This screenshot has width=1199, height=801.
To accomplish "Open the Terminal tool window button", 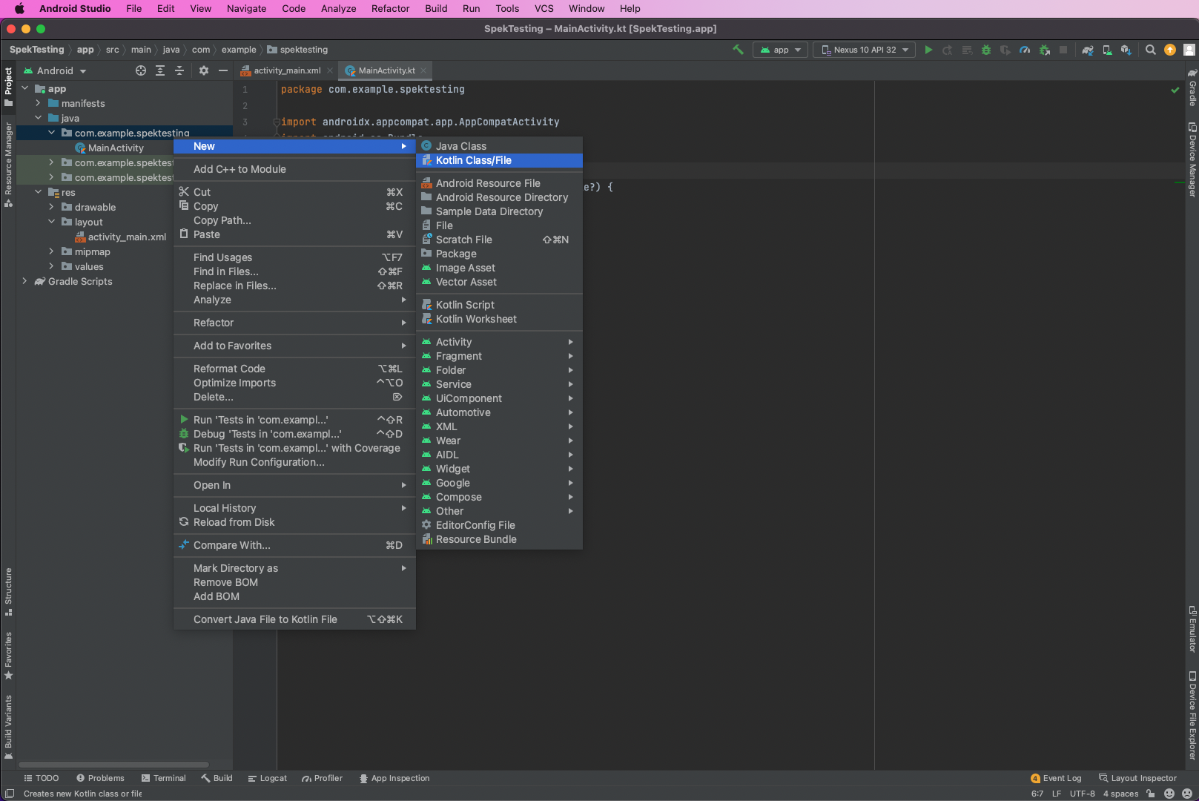I will point(164,778).
